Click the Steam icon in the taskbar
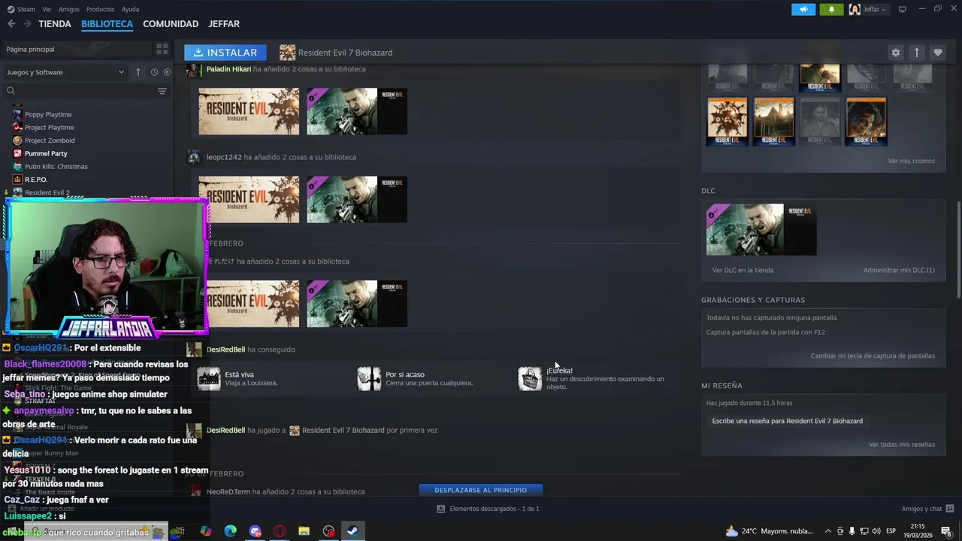Screen dimensions: 962x541 coord(352,531)
